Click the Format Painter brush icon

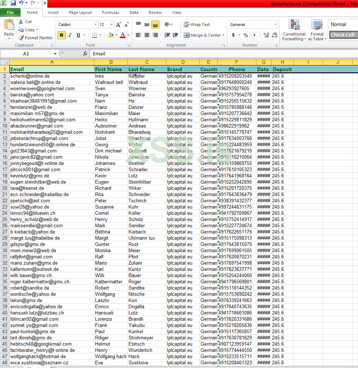coord(21,38)
